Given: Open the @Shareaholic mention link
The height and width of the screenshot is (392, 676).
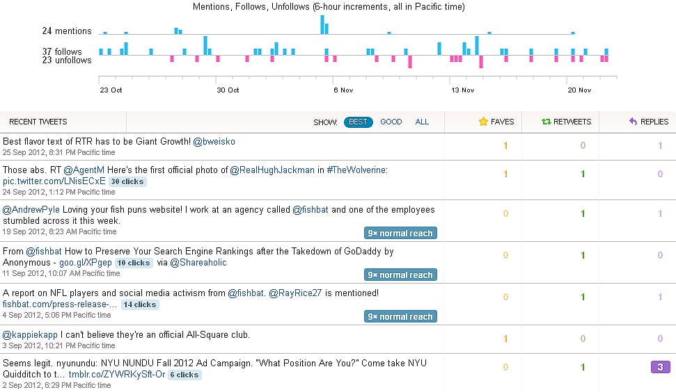Looking at the screenshot, I should tap(198, 263).
